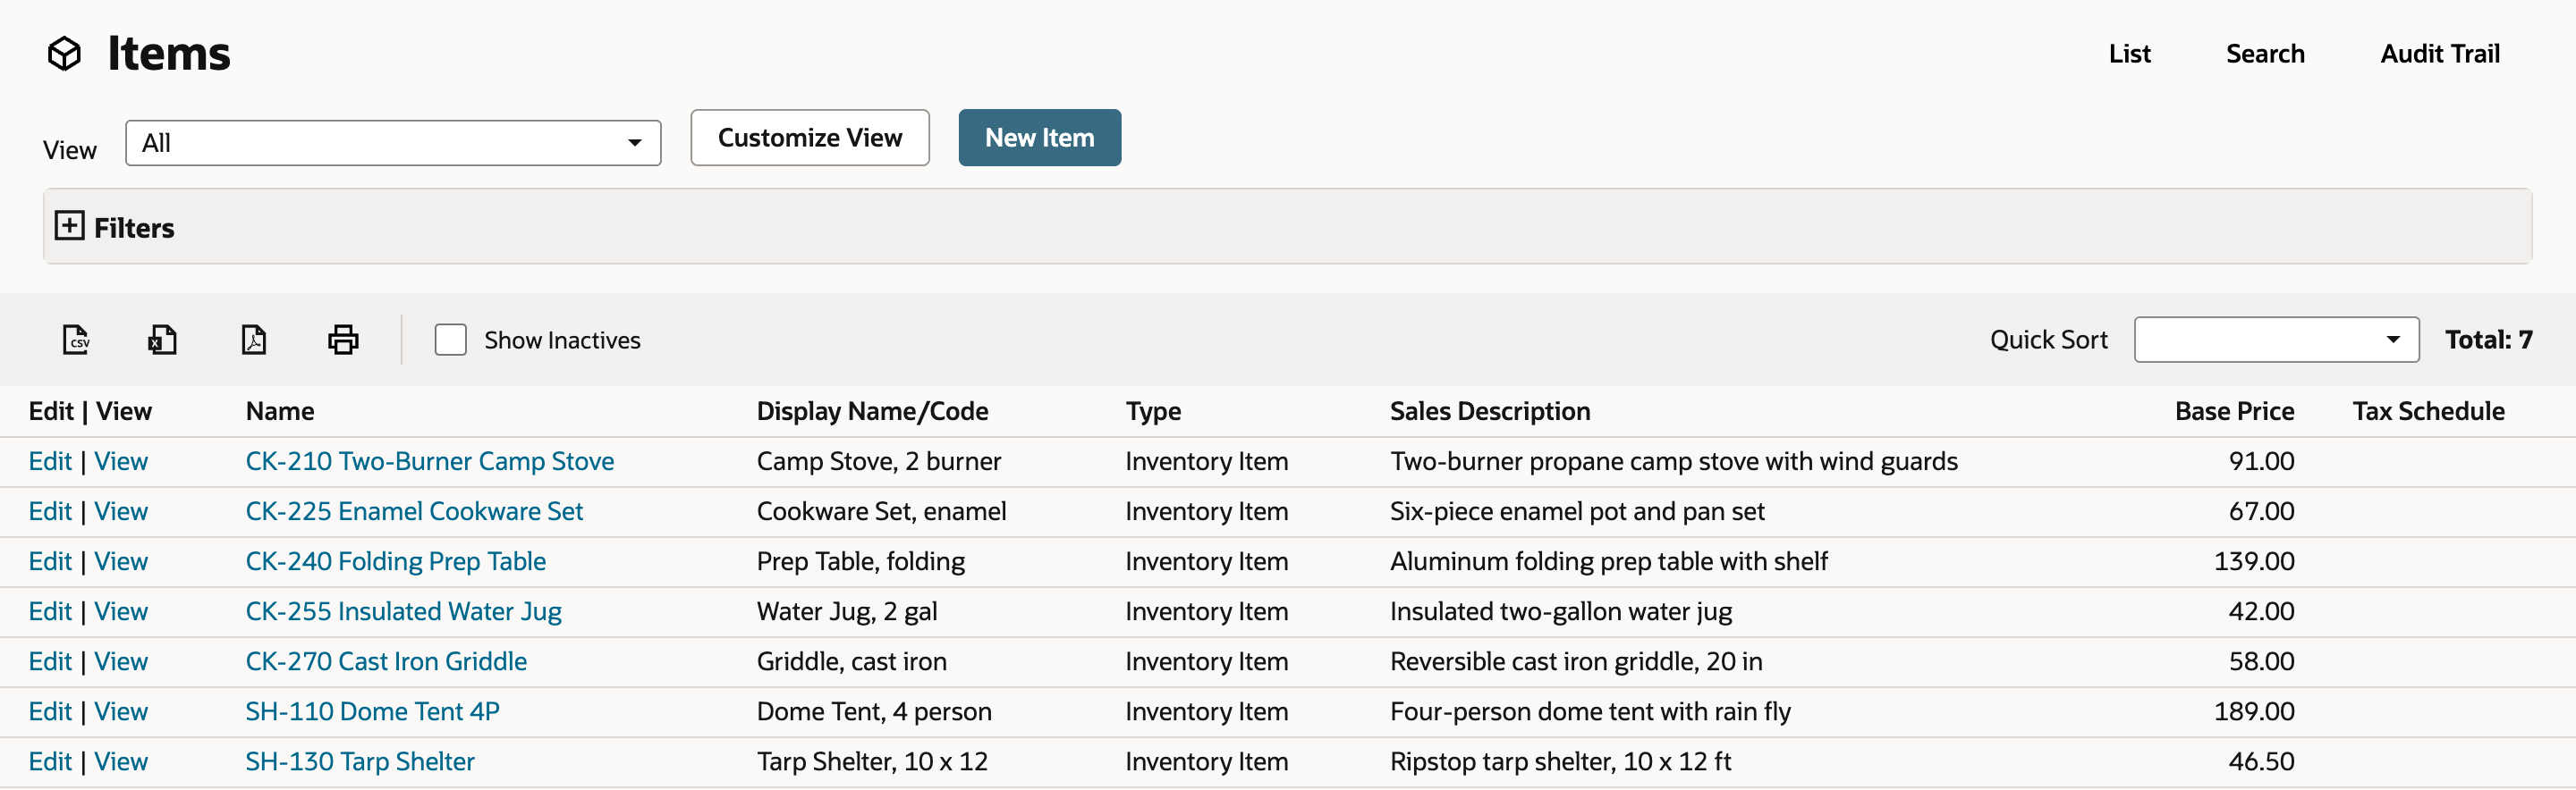View the SH-110 Dome Tent 4P row
Viewport: 2576px width, 790px height.
point(121,711)
